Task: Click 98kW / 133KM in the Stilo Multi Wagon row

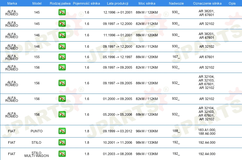Action: [x=147, y=154]
